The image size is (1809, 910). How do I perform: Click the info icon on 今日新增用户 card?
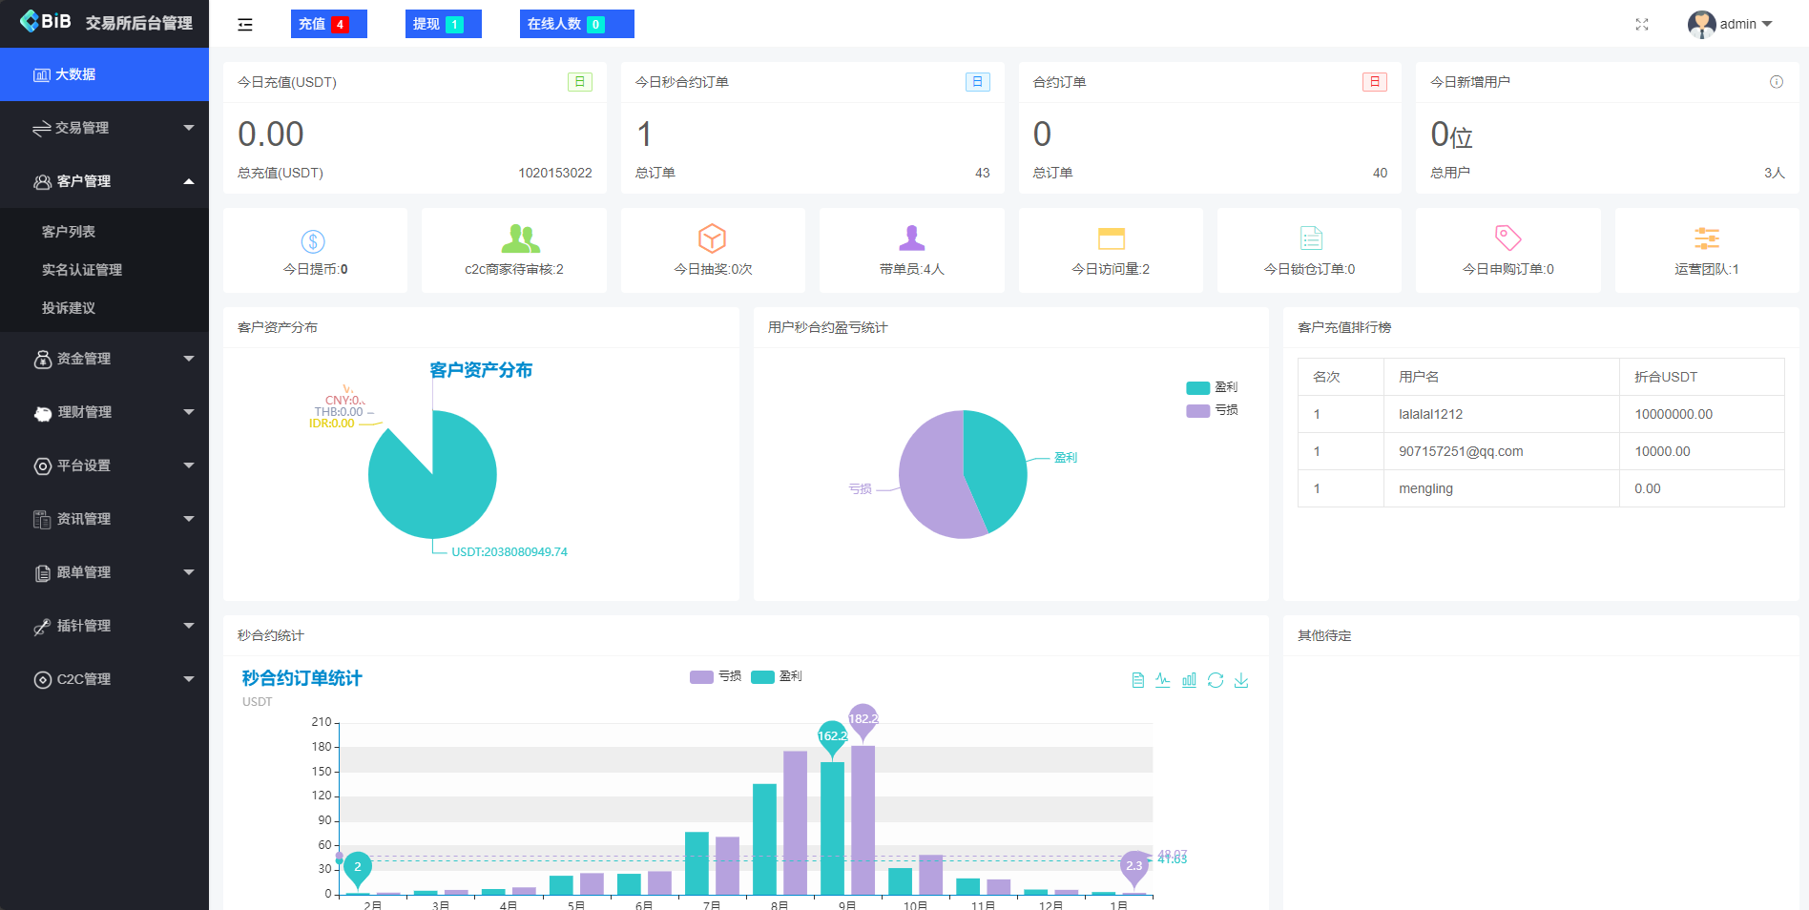pos(1777,82)
